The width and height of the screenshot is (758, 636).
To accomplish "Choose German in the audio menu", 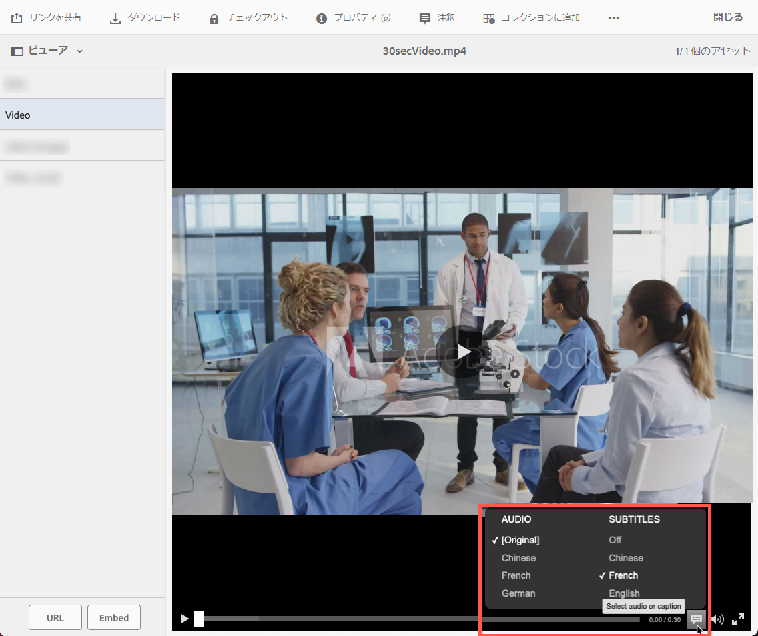I will click(518, 593).
